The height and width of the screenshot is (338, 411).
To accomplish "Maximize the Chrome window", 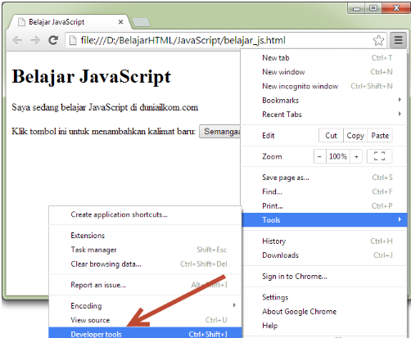I will point(373,8).
